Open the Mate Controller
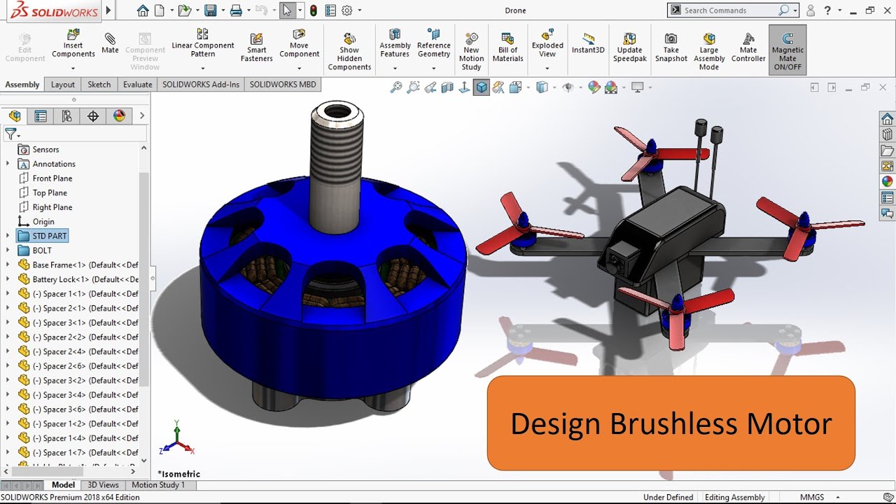 coord(748,48)
